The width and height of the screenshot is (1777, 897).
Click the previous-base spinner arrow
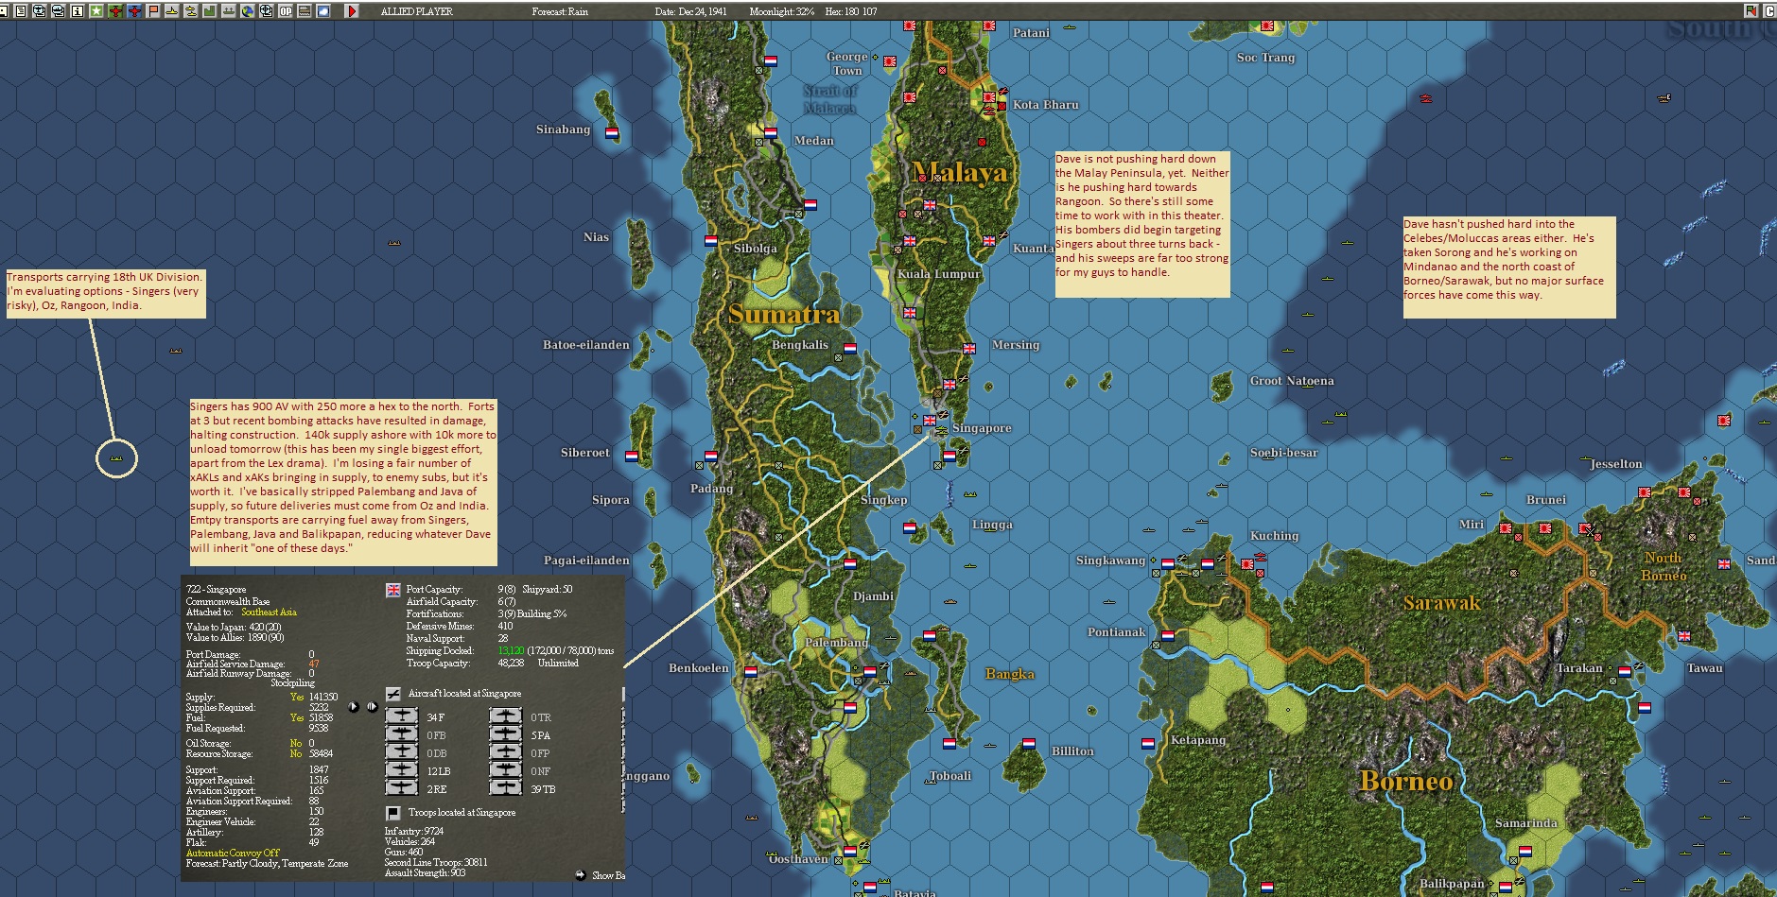tap(372, 707)
